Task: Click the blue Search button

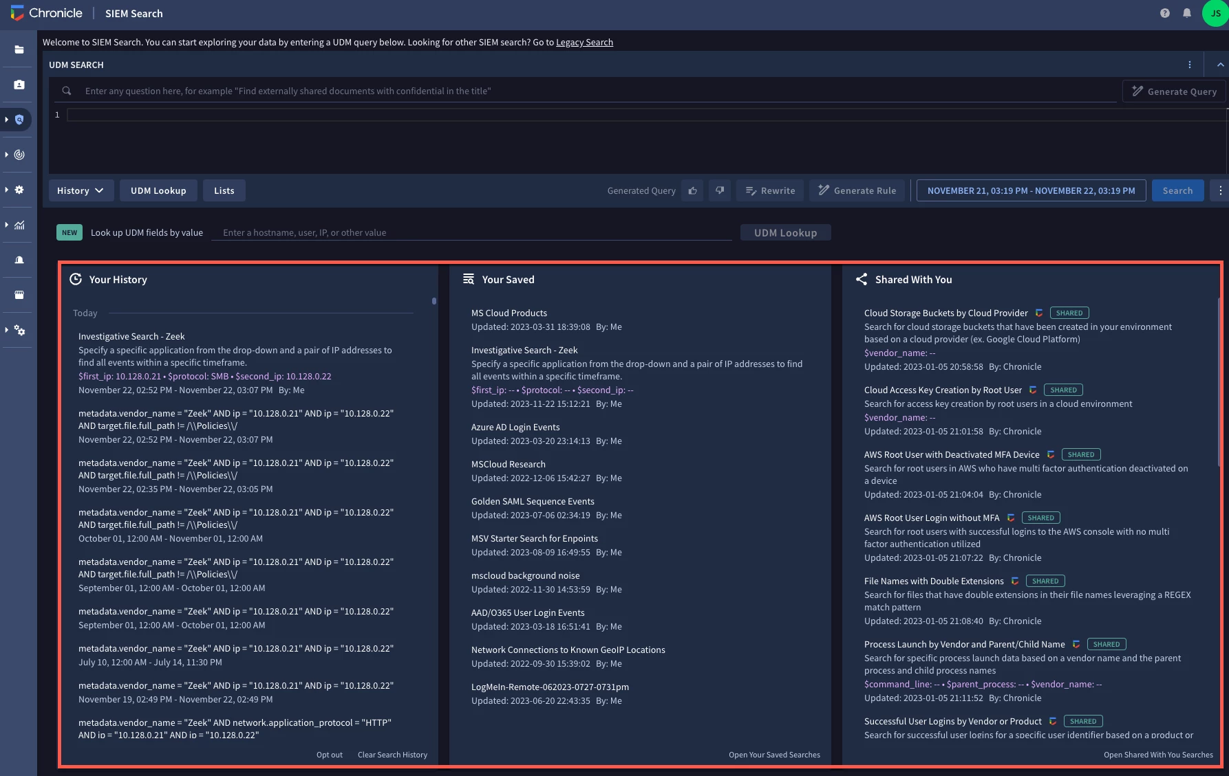Action: pyautogui.click(x=1177, y=190)
